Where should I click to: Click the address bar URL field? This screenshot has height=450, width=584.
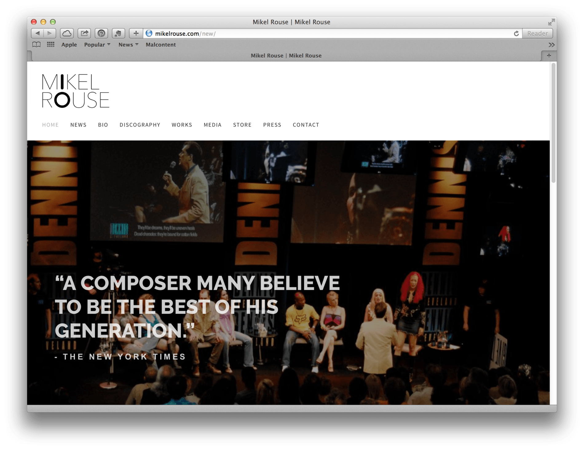(x=307, y=34)
